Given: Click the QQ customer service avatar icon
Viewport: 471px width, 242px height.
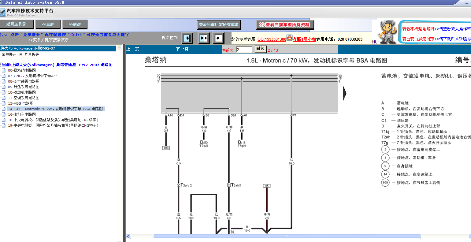Looking at the screenshot, I should pyautogui.click(x=289, y=38).
